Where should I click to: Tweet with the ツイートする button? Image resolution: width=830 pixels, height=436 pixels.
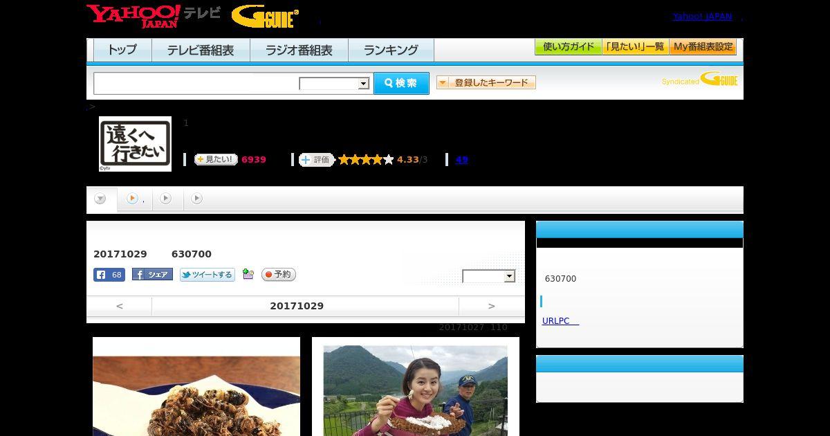pos(207,275)
